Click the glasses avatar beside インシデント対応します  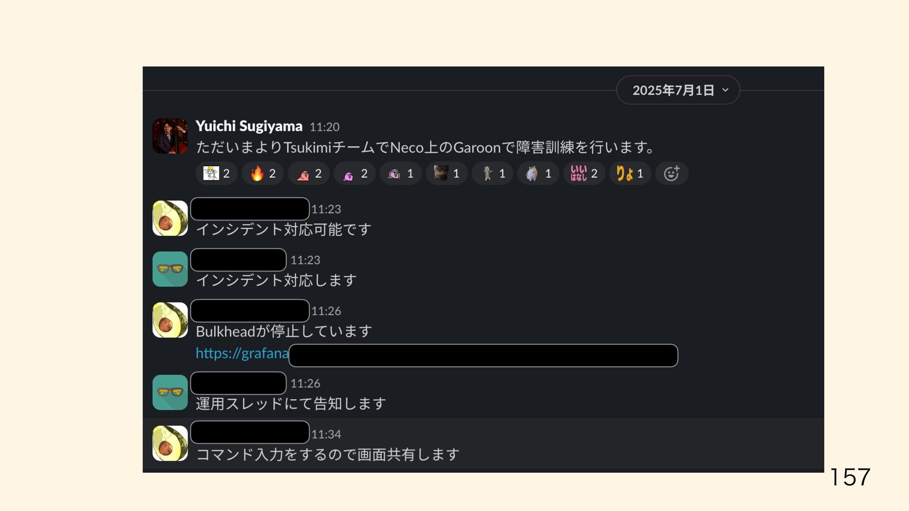tap(170, 269)
